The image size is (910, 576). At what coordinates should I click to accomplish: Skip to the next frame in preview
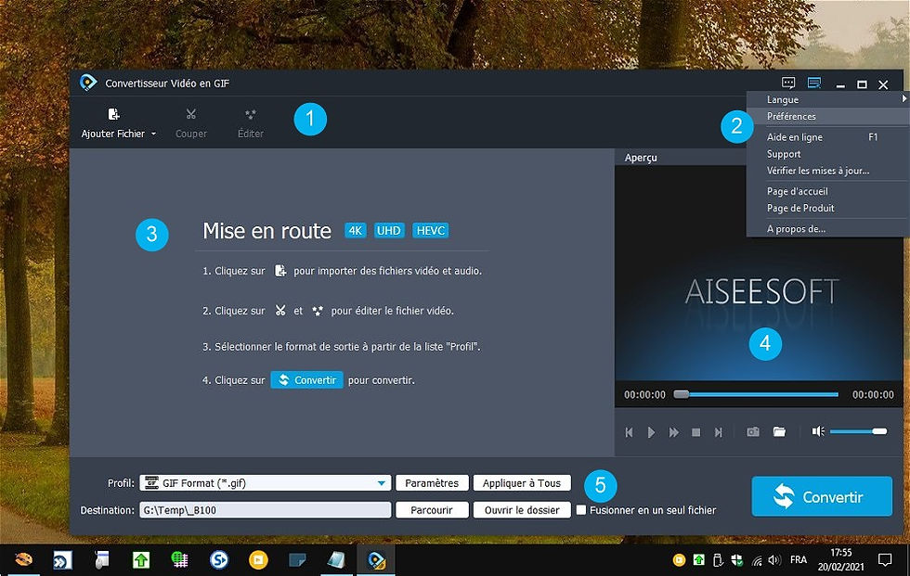(x=719, y=432)
